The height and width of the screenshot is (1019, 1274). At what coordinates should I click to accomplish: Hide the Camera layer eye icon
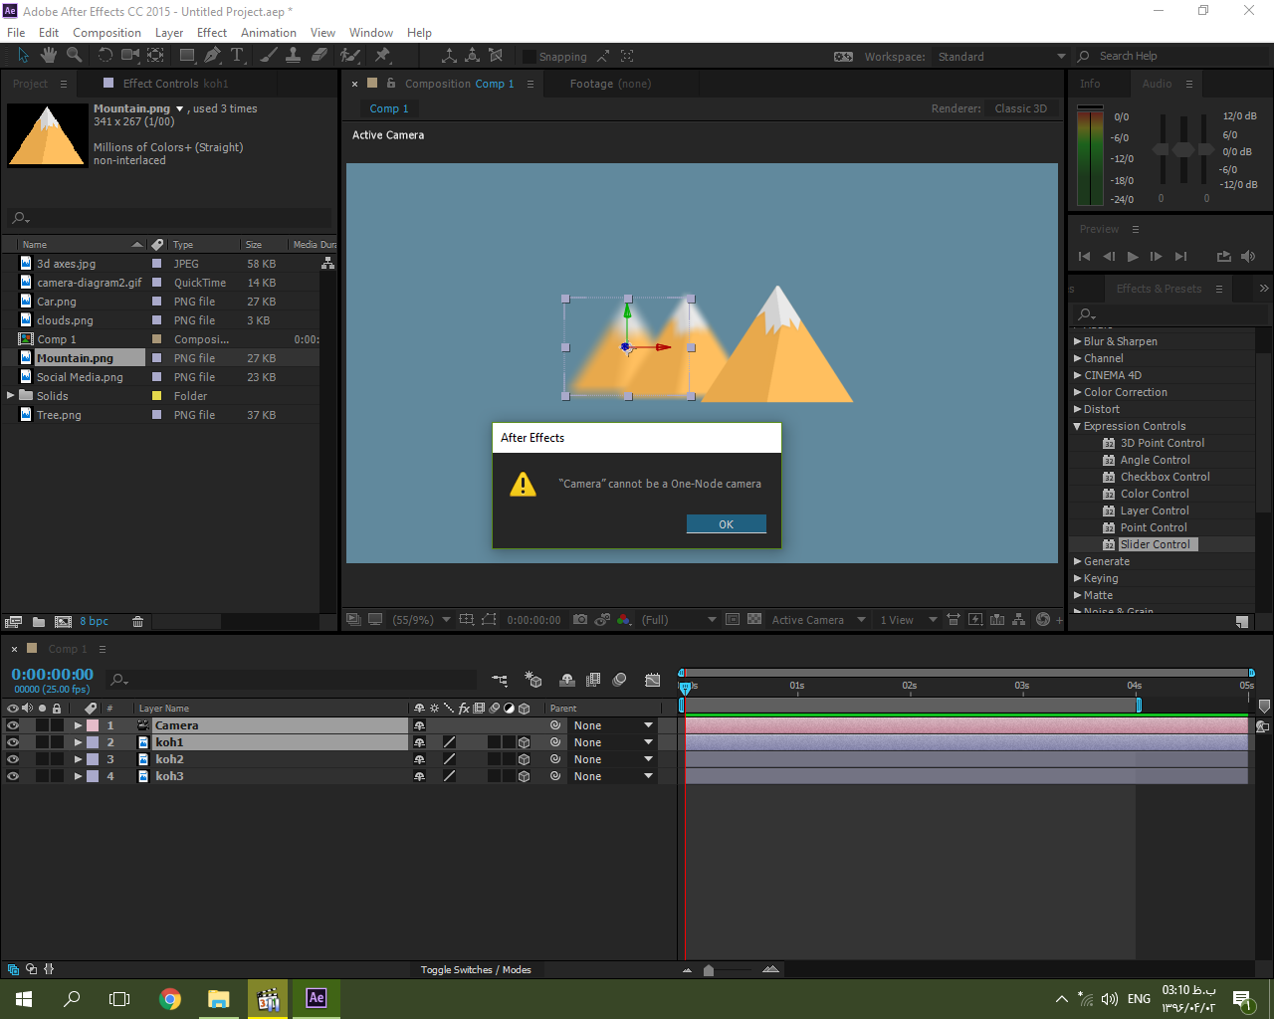pos(13,725)
